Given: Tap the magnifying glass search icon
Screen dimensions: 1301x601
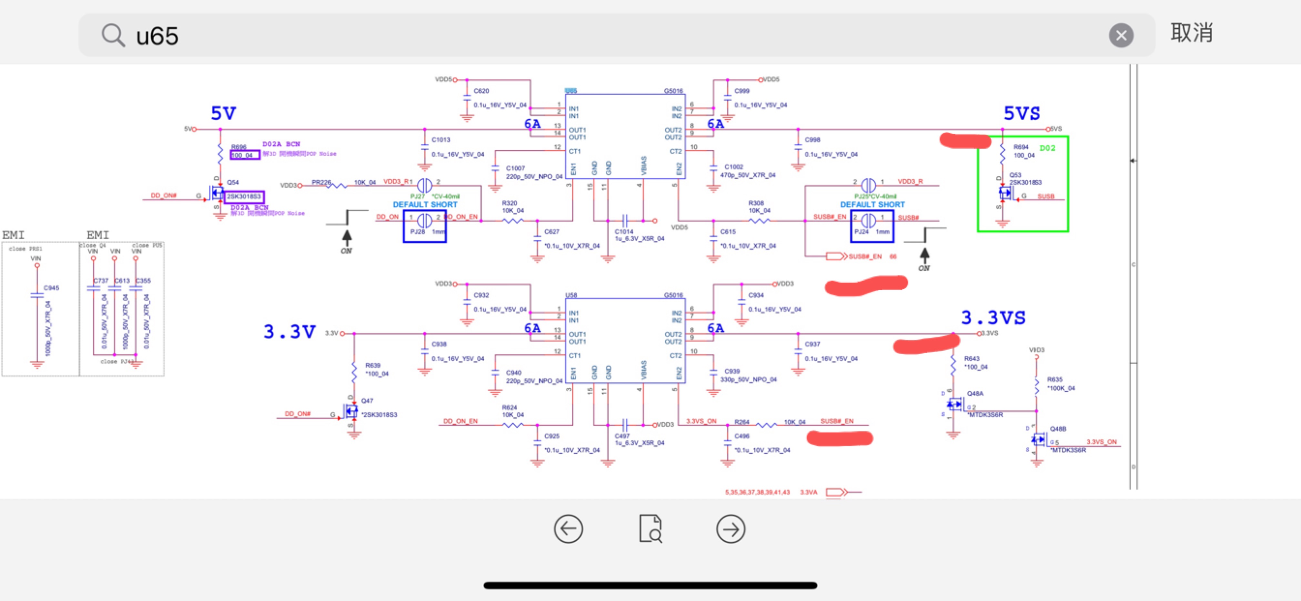Looking at the screenshot, I should pyautogui.click(x=113, y=35).
